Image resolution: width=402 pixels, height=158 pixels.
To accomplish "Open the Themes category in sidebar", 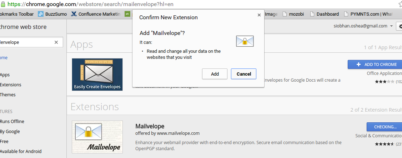I will [x=8, y=95].
